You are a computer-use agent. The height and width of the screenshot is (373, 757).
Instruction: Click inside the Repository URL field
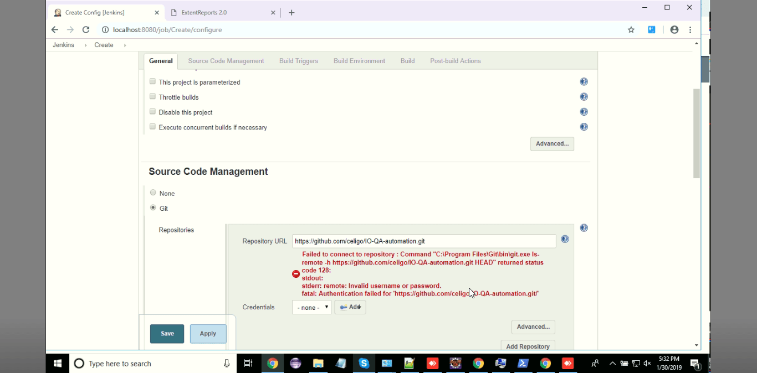(x=424, y=241)
